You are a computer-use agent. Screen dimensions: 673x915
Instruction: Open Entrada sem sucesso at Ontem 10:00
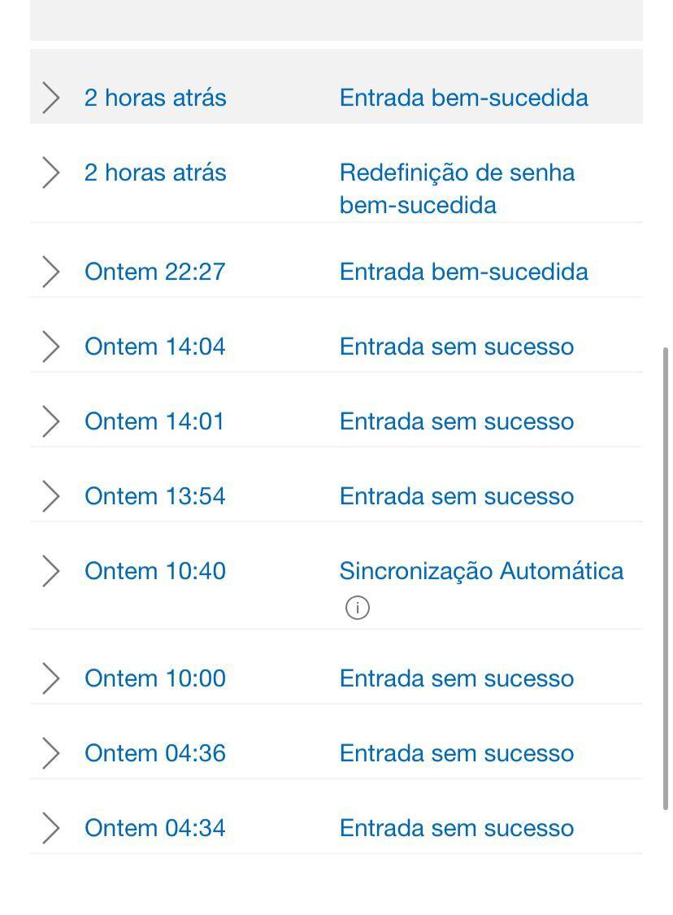457,678
